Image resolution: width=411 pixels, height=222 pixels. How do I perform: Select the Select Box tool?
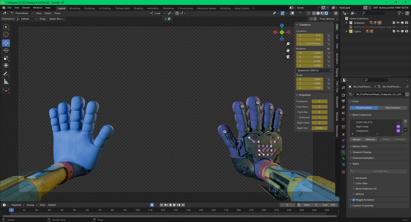coord(6,27)
